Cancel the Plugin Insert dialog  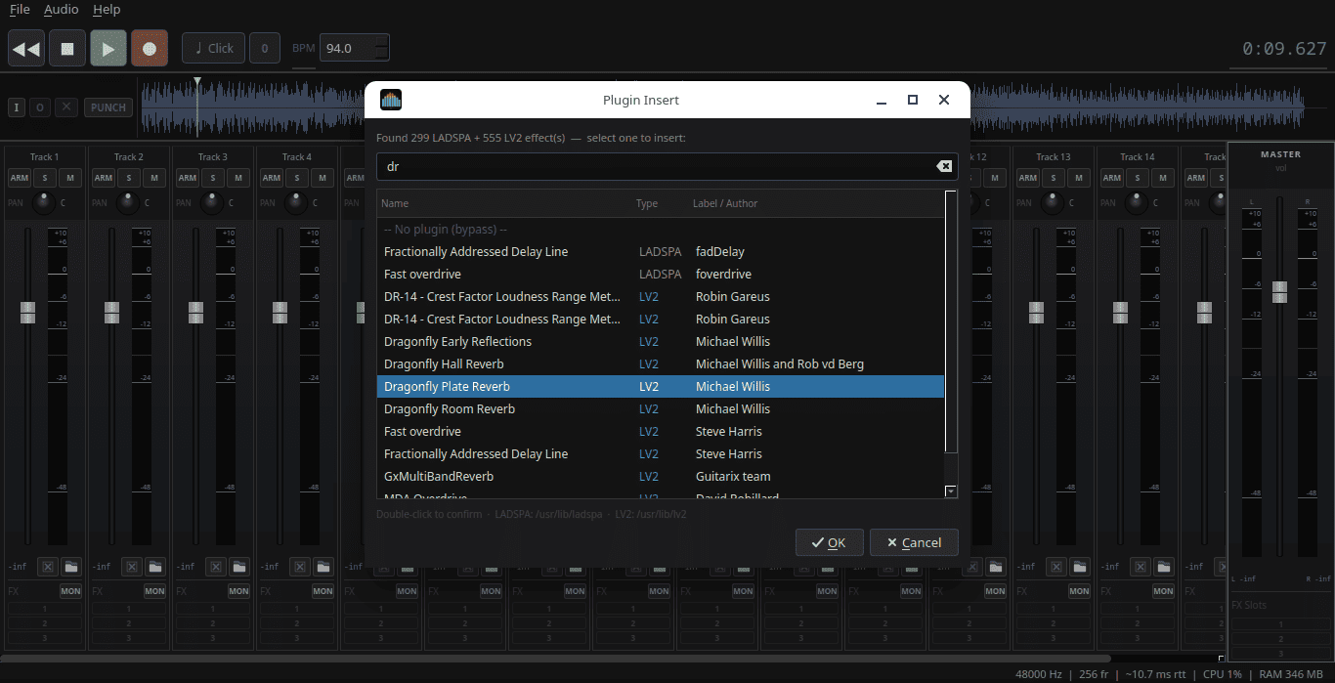pos(914,542)
